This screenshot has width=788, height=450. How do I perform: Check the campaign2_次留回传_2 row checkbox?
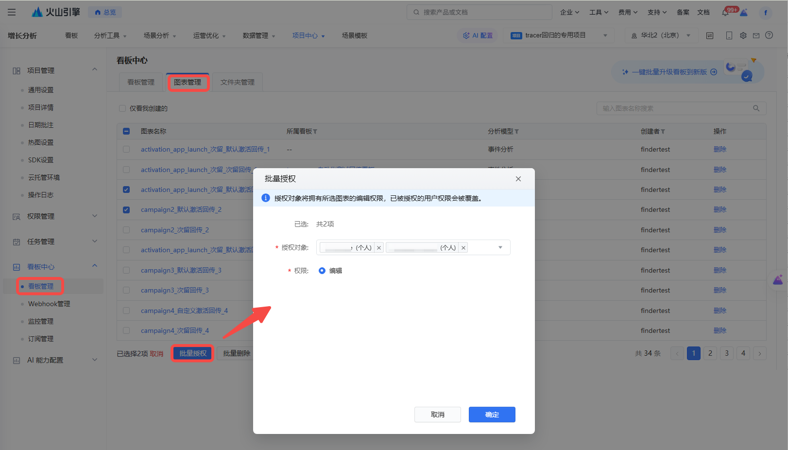[126, 230]
